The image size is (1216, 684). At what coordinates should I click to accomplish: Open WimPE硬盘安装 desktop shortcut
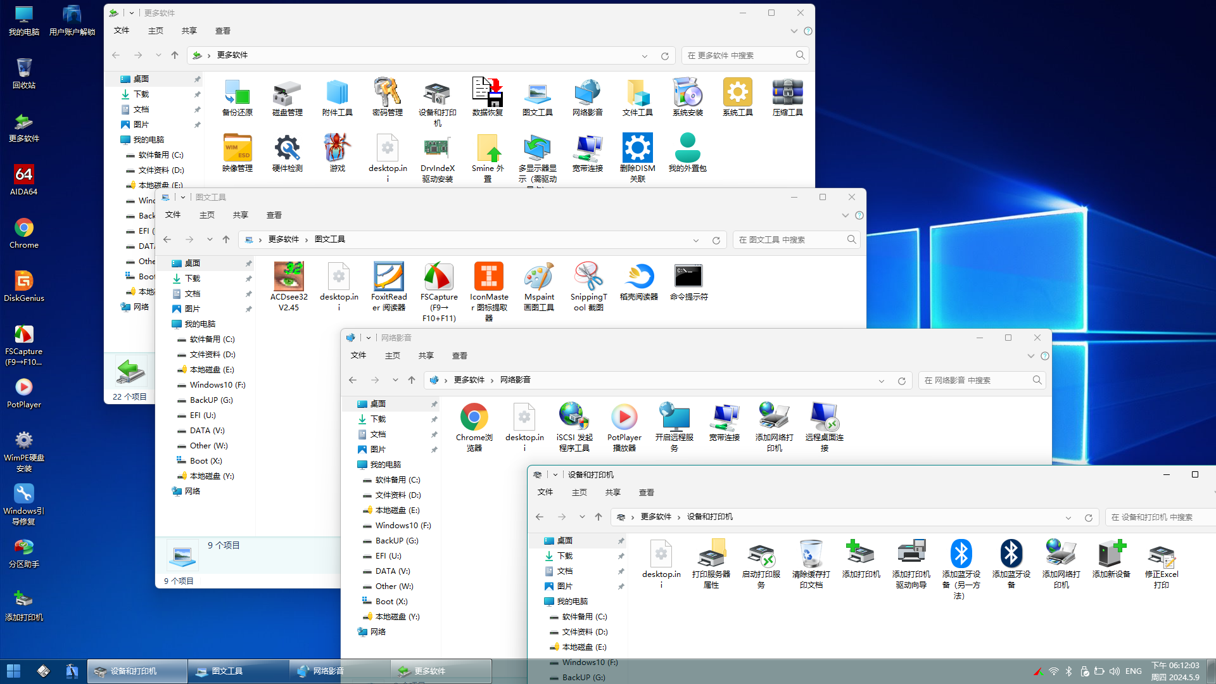[x=23, y=451]
